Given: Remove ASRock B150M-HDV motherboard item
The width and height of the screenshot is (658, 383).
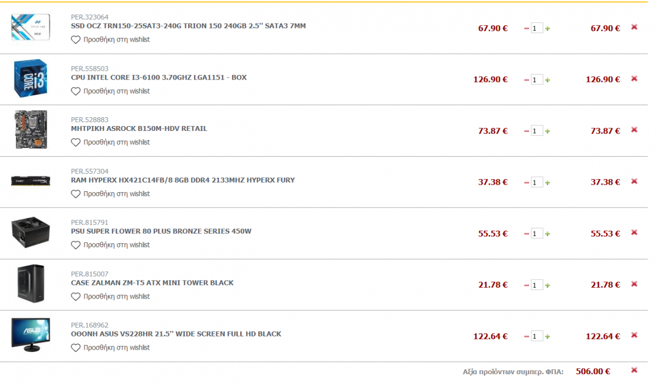Looking at the screenshot, I should tap(634, 130).
